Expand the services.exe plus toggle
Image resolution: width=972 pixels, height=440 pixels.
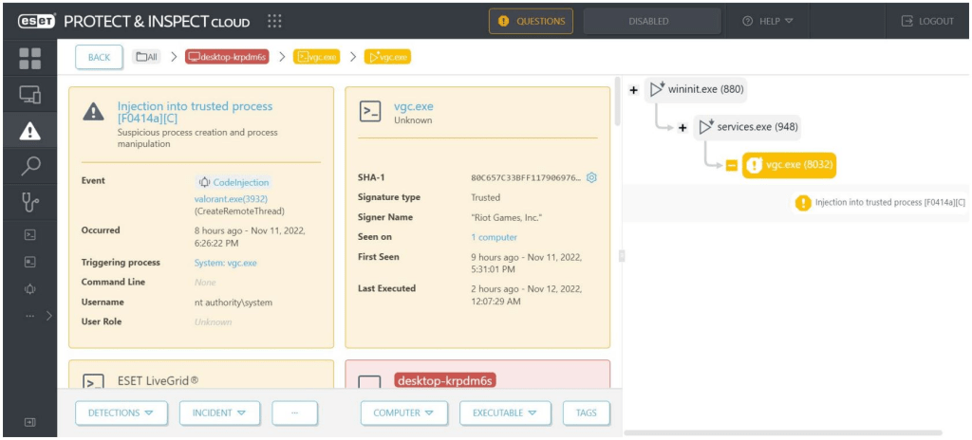tap(682, 127)
